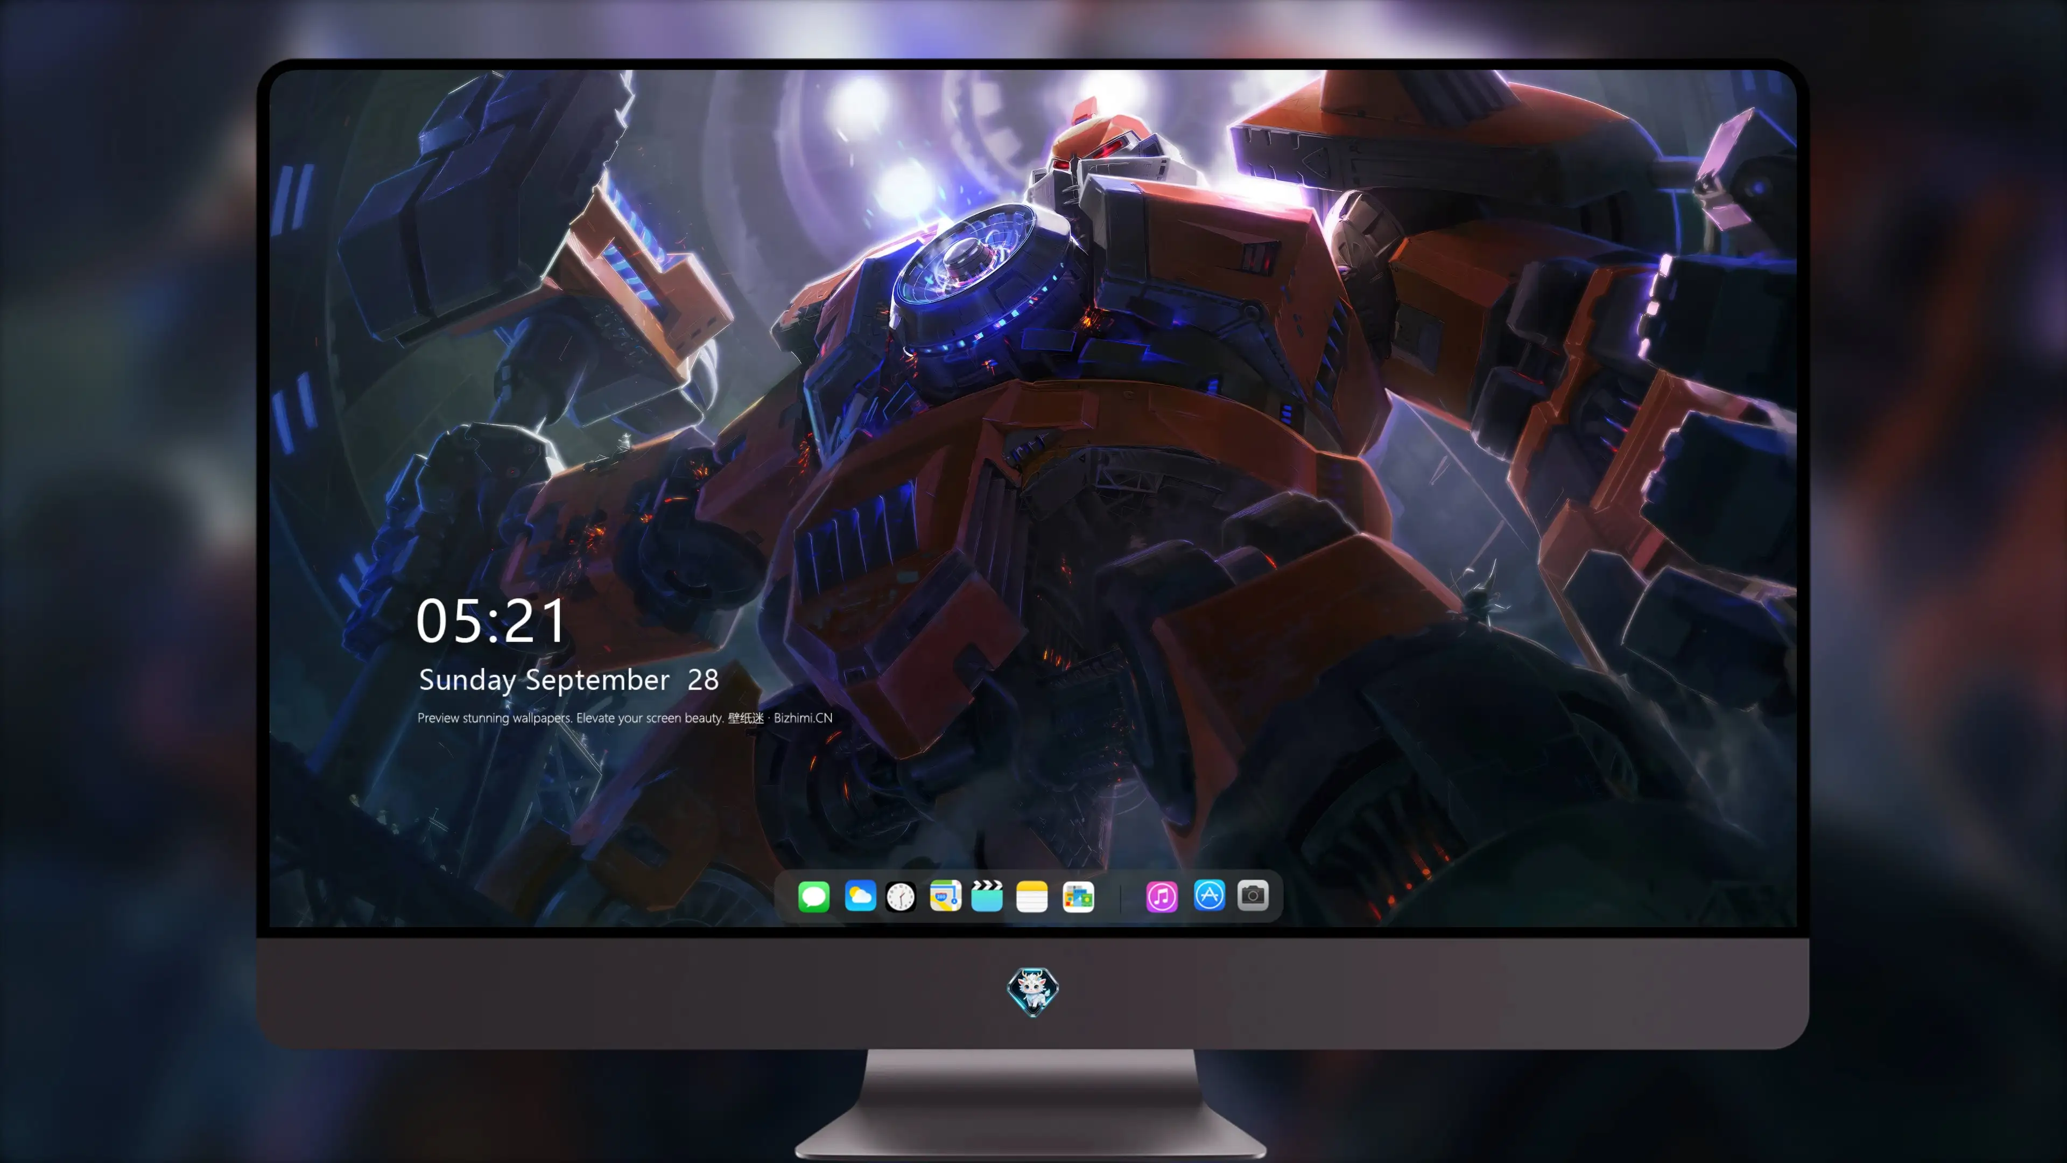Viewport: 2067px width, 1163px height.
Task: Launch the Camera app from the dock
Action: click(1253, 896)
